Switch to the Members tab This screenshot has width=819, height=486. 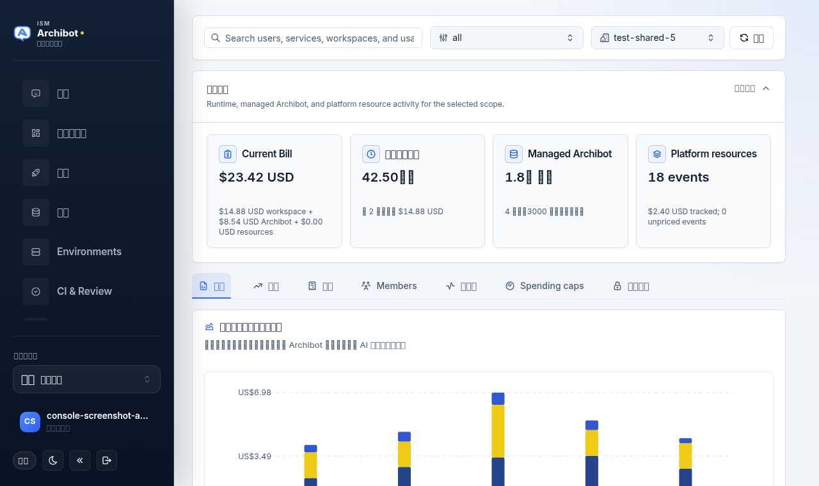click(389, 286)
